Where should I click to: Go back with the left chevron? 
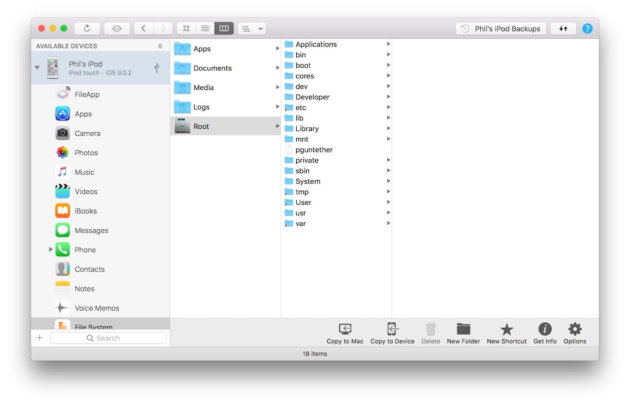pyautogui.click(x=144, y=28)
